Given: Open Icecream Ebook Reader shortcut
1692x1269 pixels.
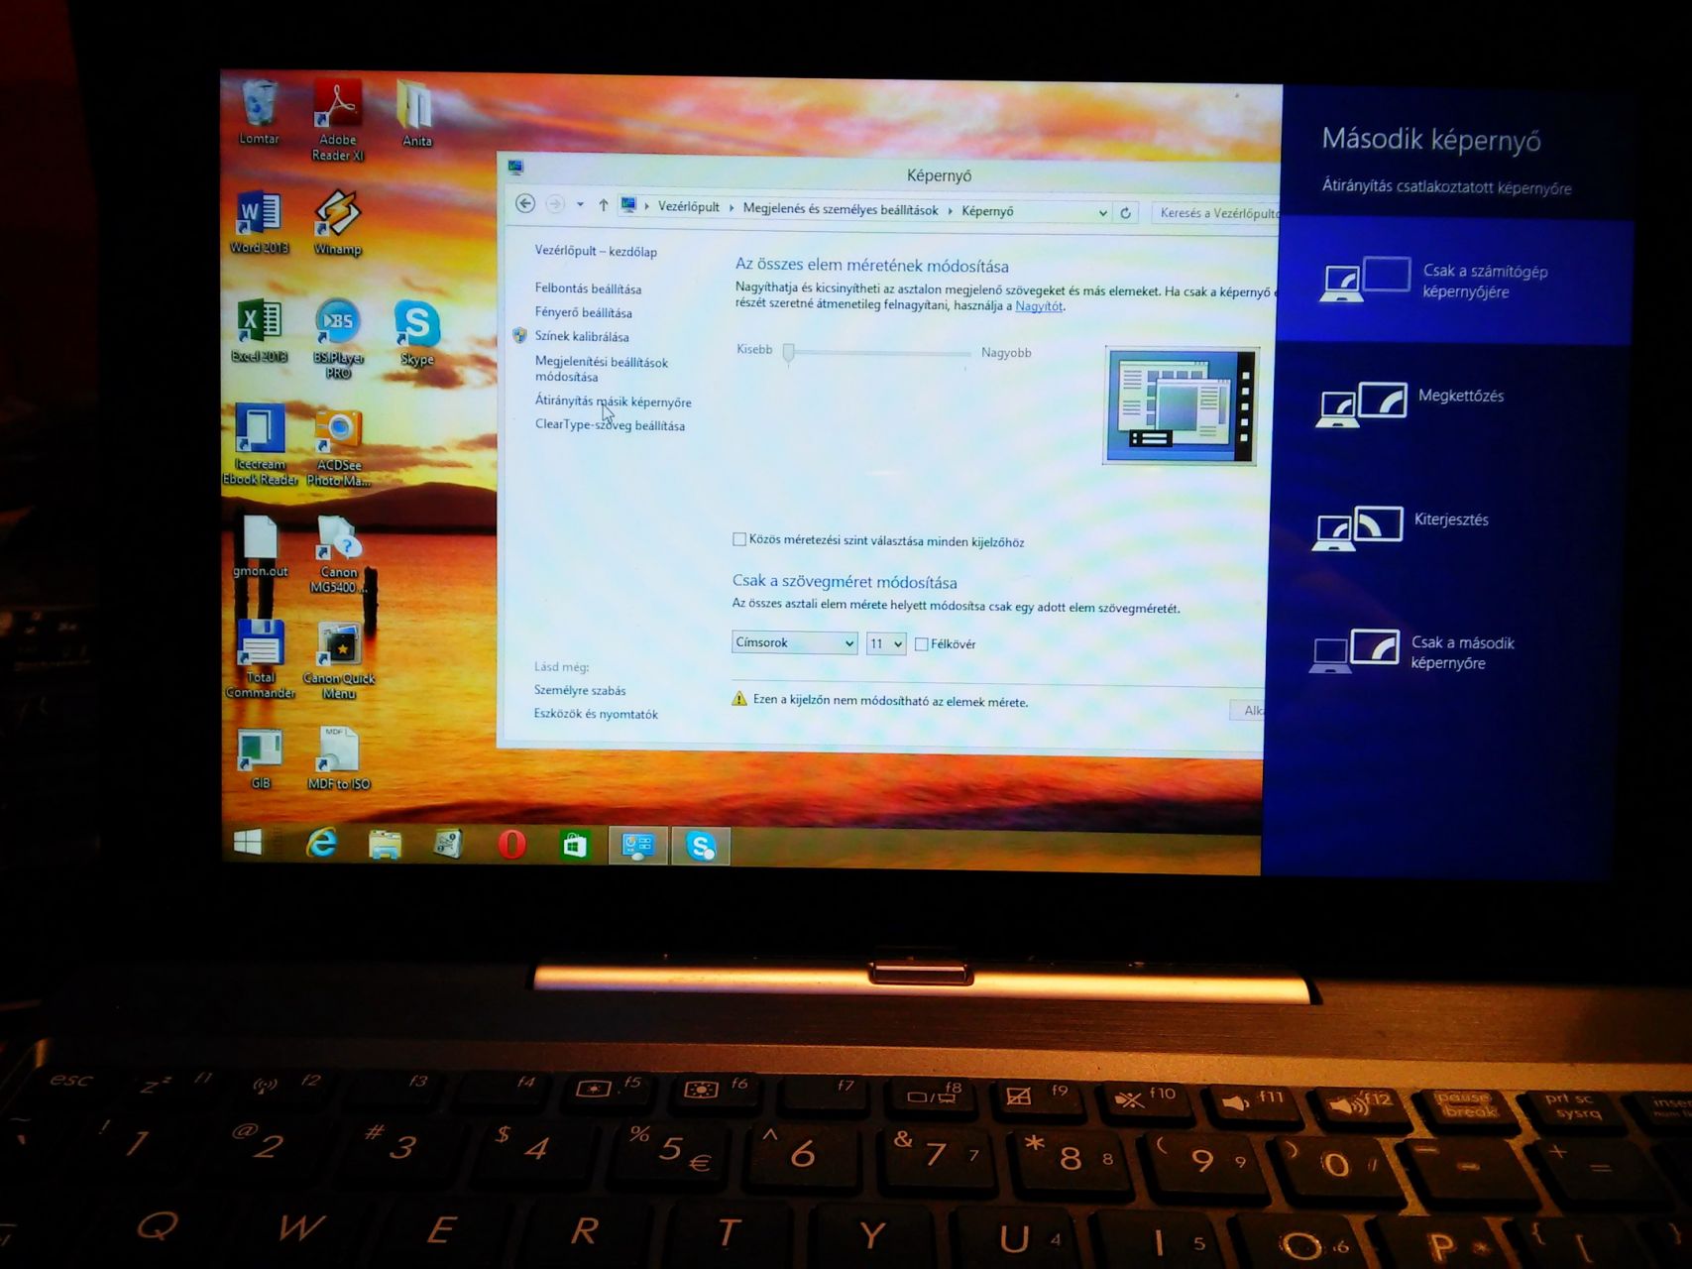Looking at the screenshot, I should [x=260, y=444].
